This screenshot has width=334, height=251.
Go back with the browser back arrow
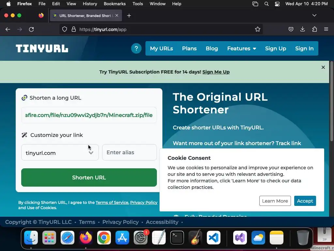click(8, 29)
